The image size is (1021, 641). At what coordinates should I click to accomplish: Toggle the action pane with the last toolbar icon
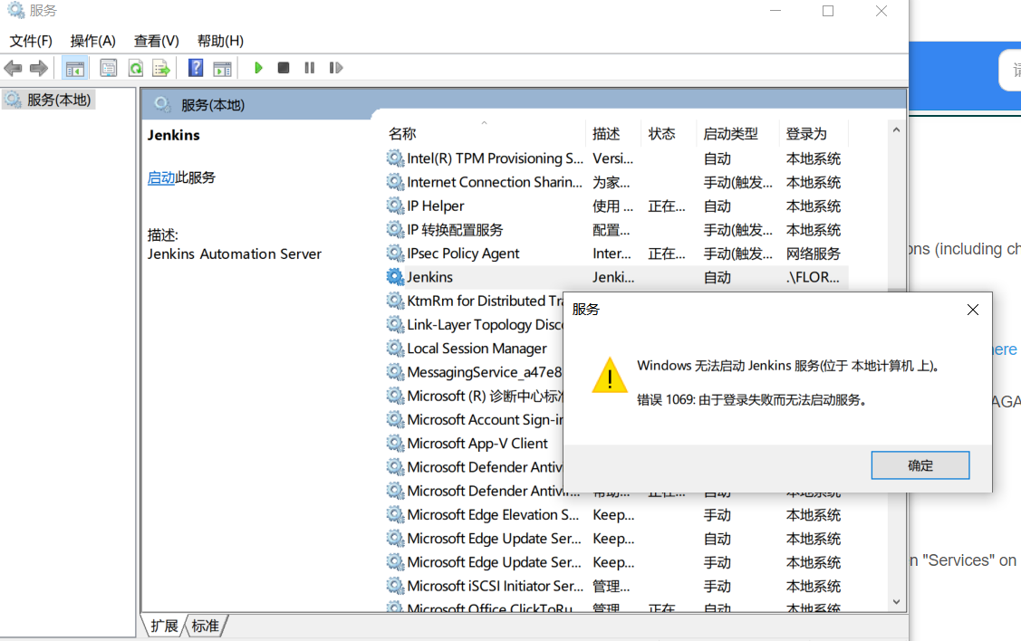tap(223, 68)
